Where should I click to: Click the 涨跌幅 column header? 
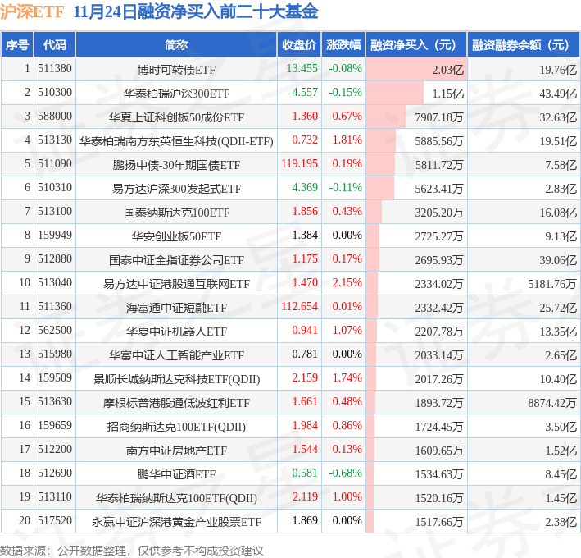pos(343,45)
